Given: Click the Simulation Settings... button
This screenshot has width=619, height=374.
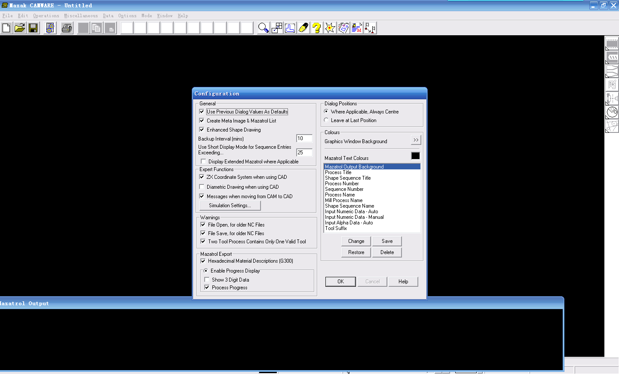Looking at the screenshot, I should (x=230, y=205).
